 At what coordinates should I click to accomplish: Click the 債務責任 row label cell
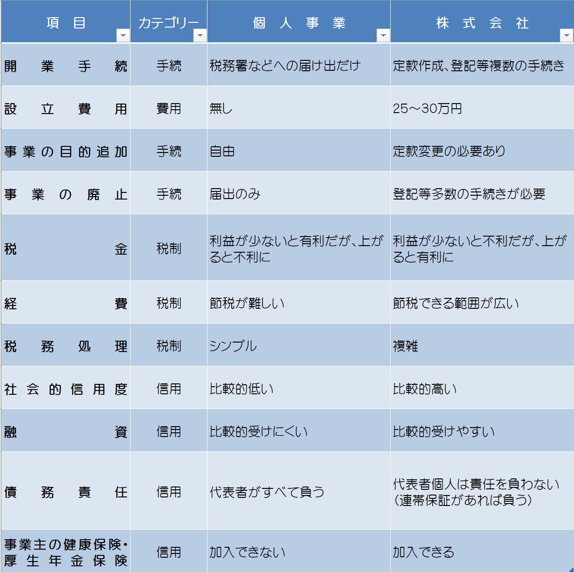66,492
